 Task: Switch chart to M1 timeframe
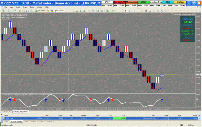168,11
